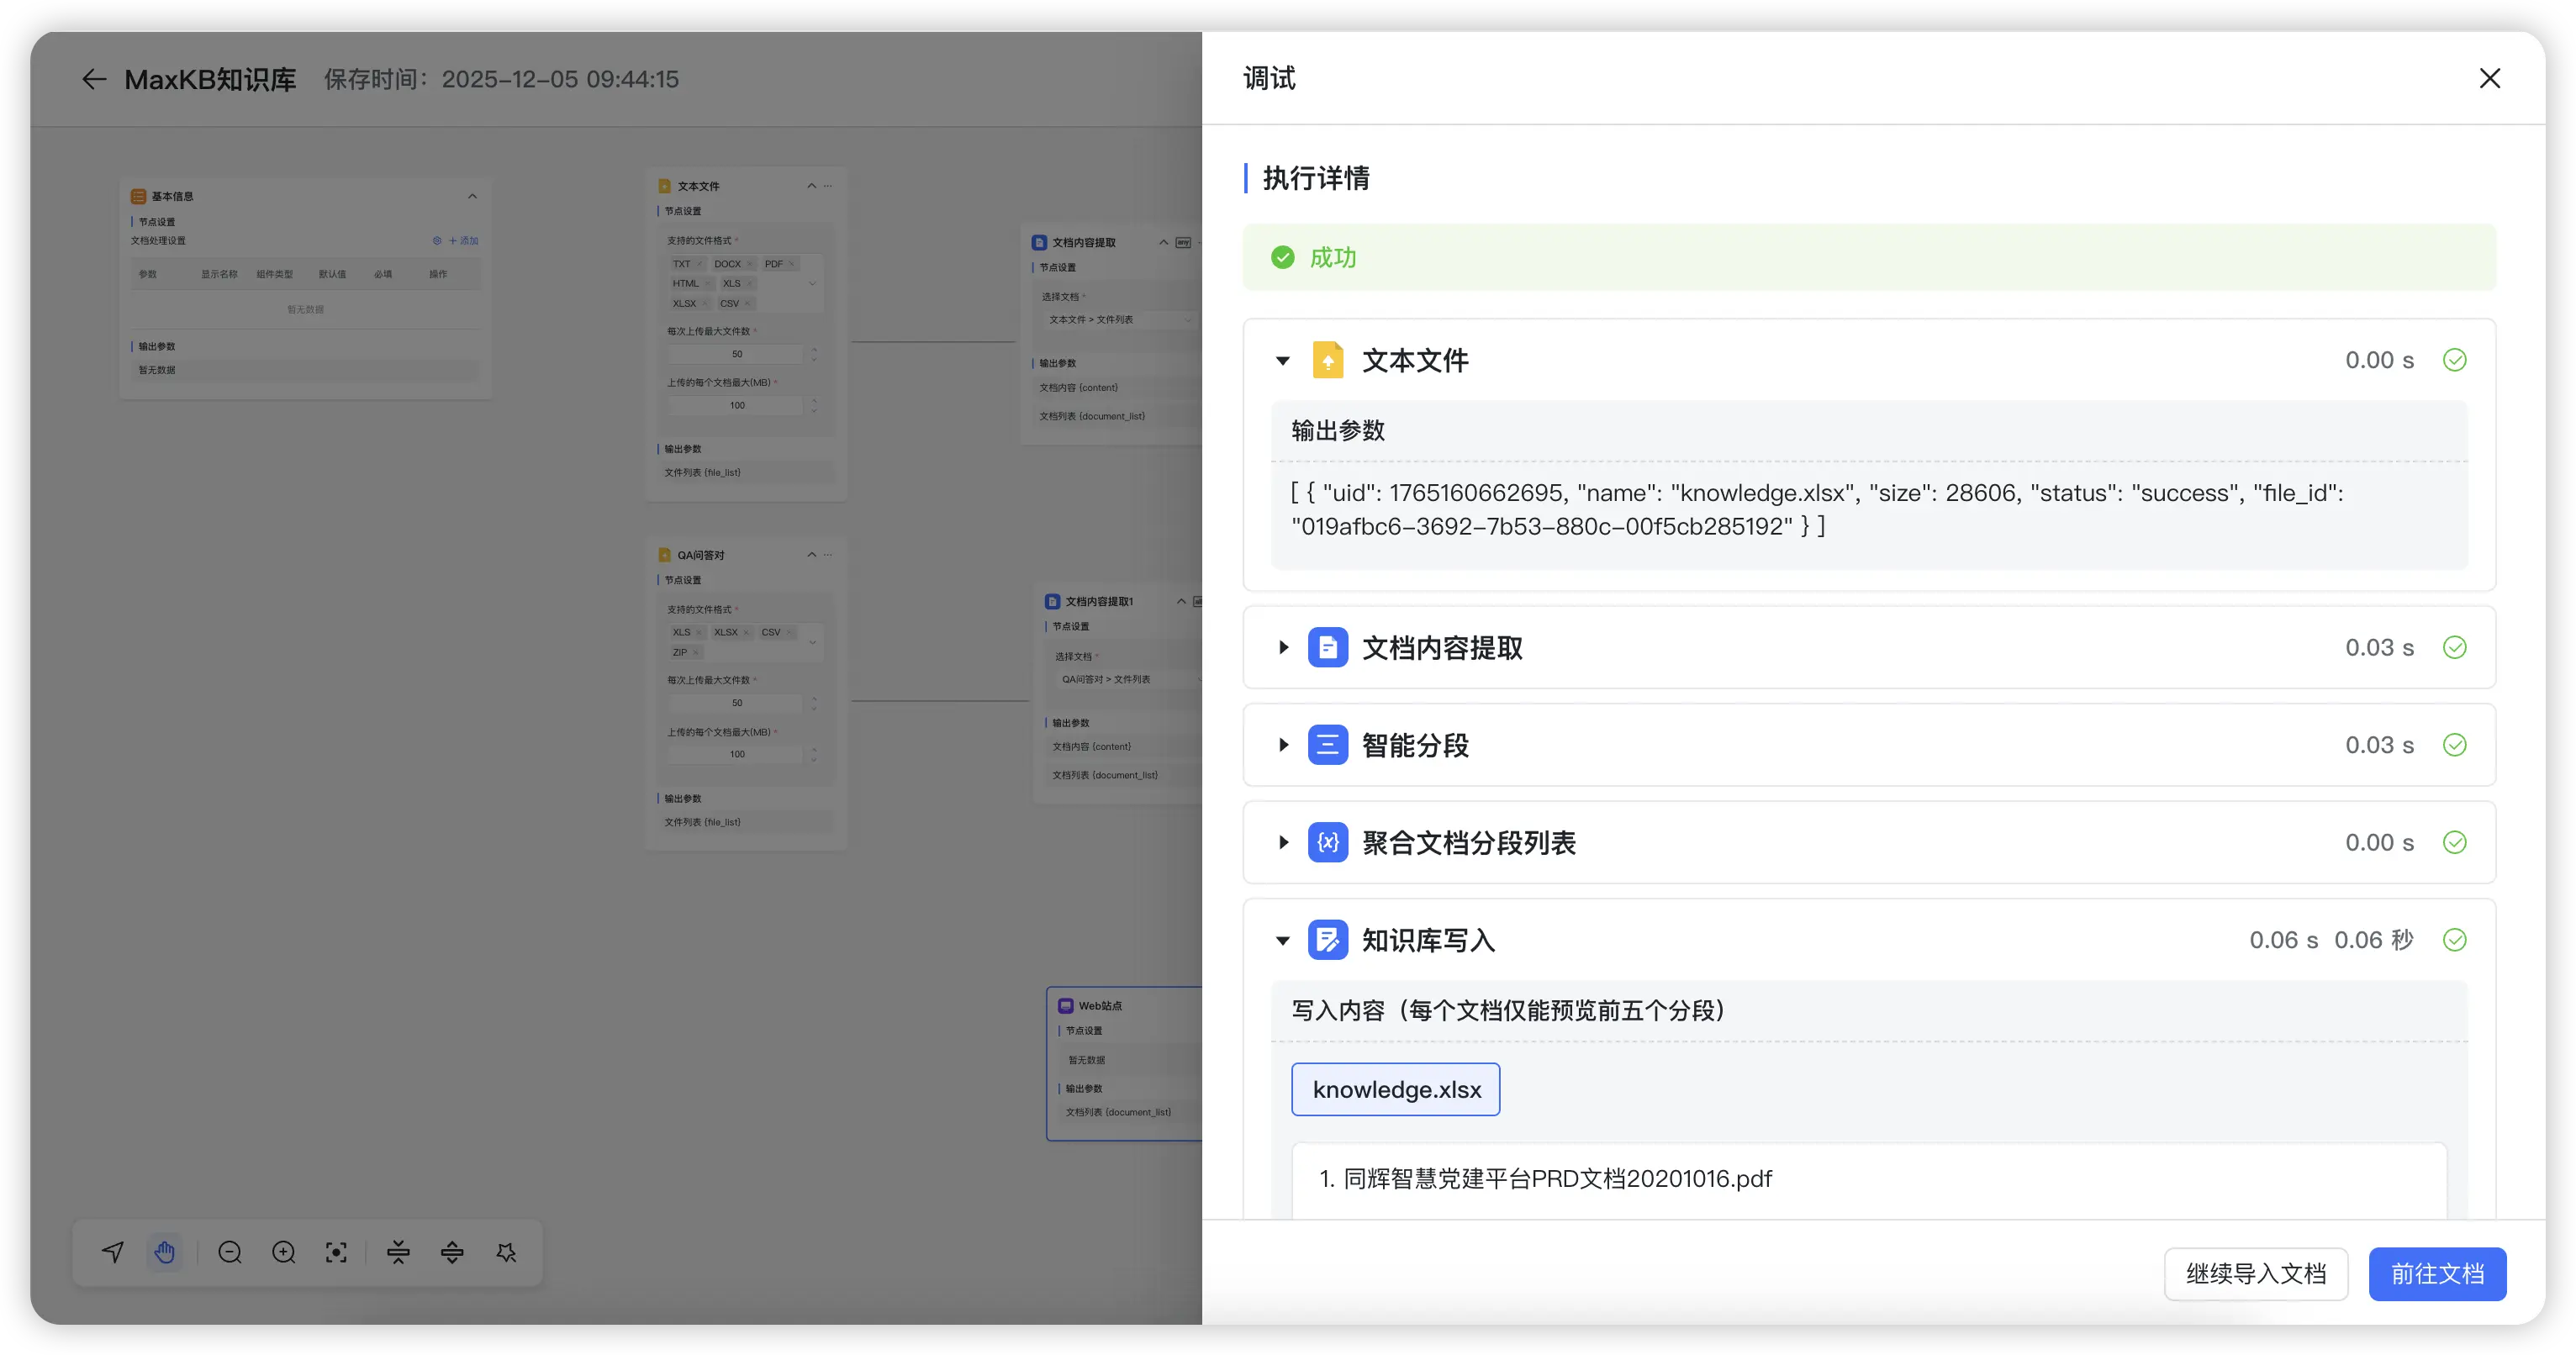The width and height of the screenshot is (2576, 1355).
Task: Expand the 文档内容提取 execution step
Action: coord(1283,648)
